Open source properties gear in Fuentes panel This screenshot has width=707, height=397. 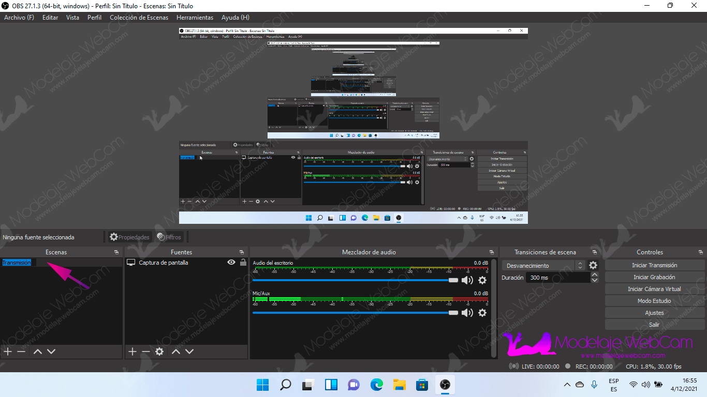pyautogui.click(x=159, y=352)
